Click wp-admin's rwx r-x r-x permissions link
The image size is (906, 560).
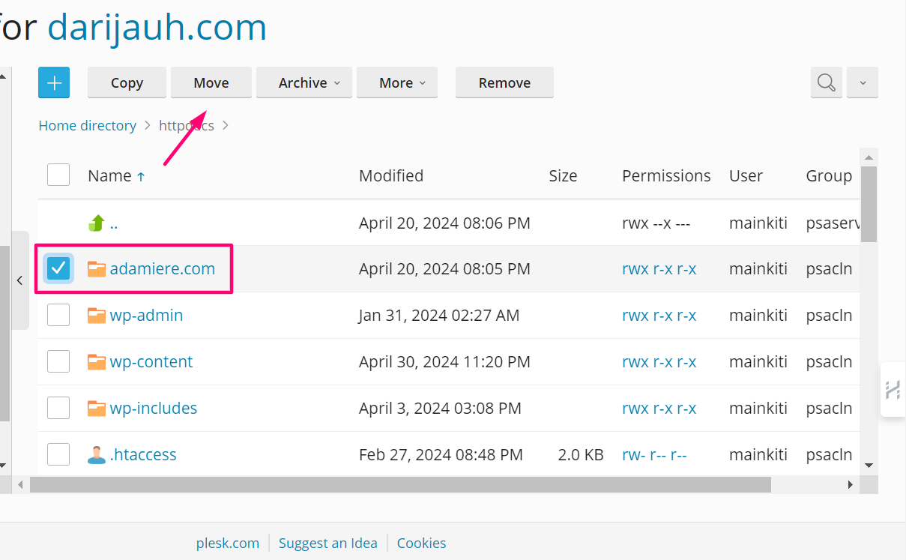659,315
